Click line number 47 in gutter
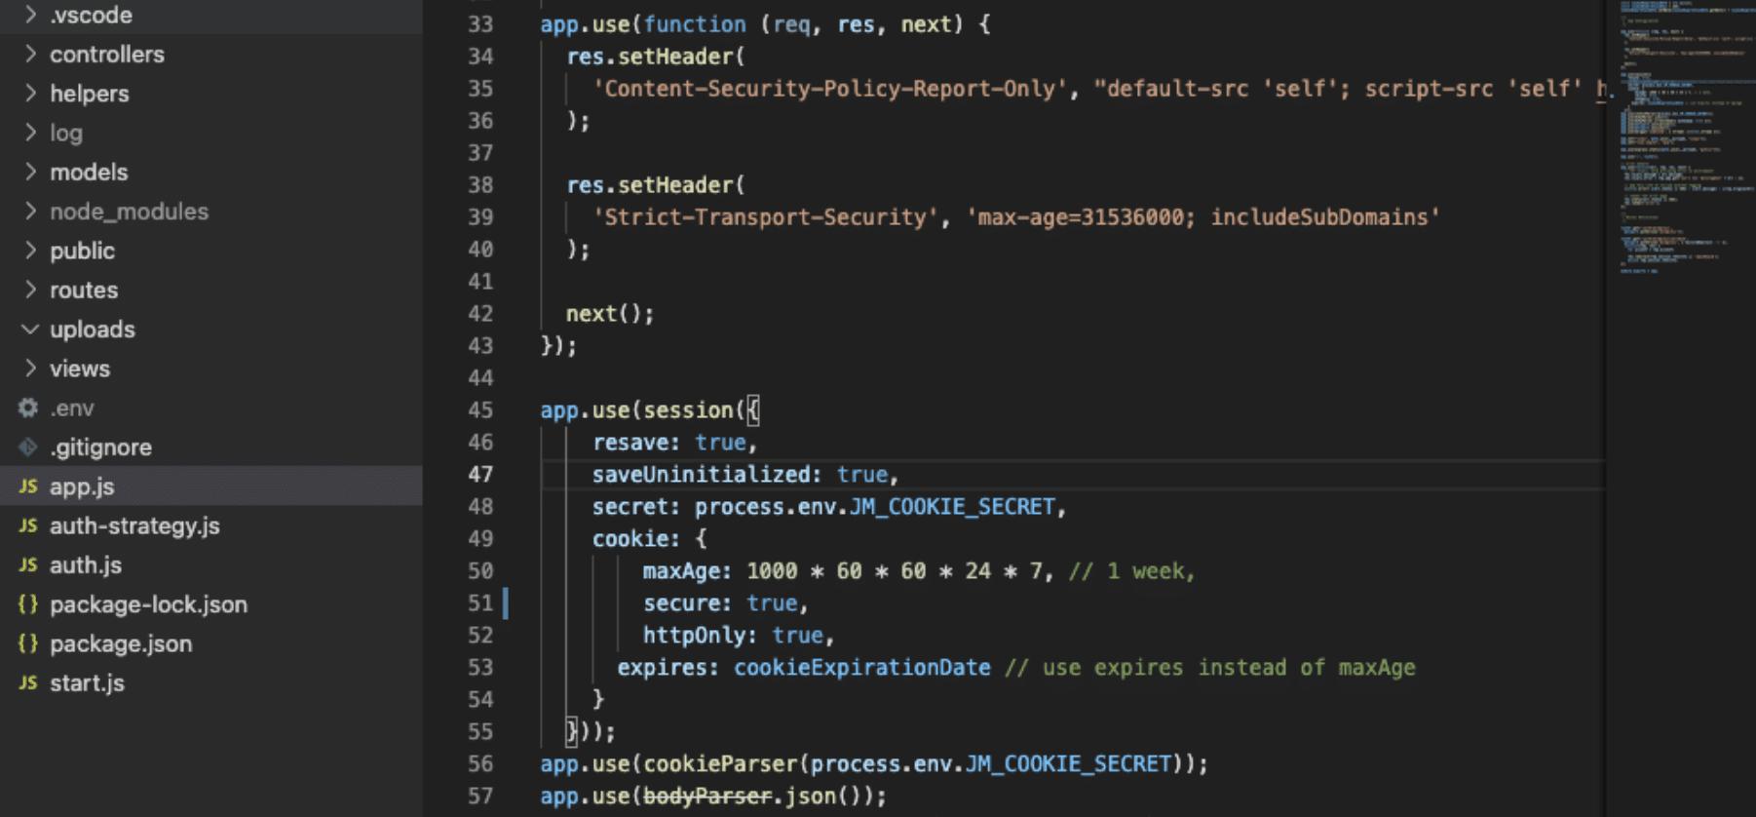1756x817 pixels. 480,474
